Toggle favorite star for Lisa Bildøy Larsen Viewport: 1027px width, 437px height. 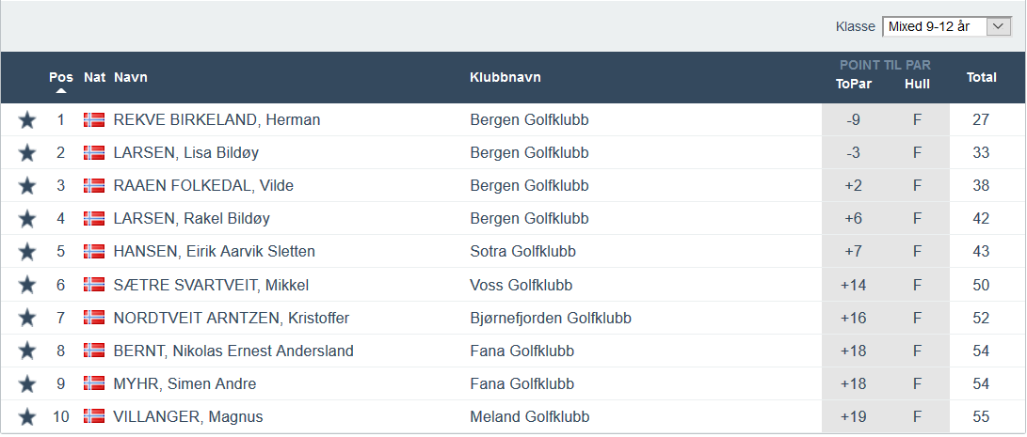27,153
